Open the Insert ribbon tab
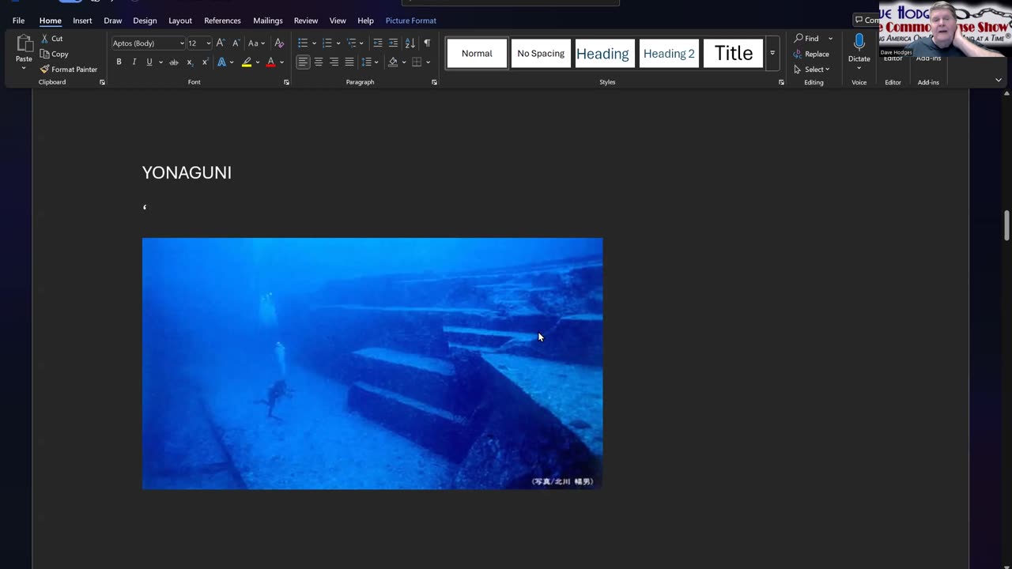The image size is (1012, 569). coord(82,21)
